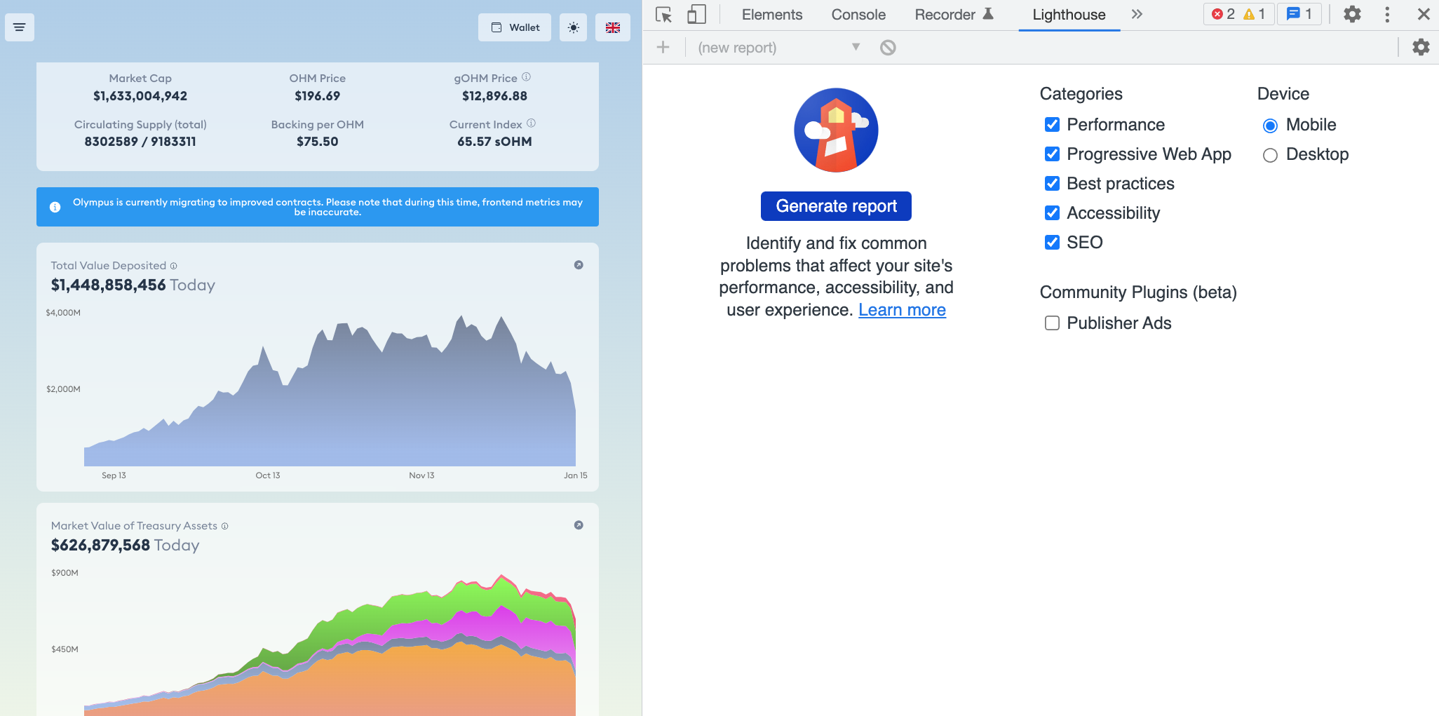Uncheck the Performance category
This screenshot has height=716, width=1439.
tap(1052, 125)
